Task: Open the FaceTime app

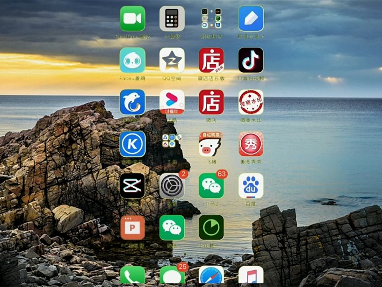Action: pos(133,19)
